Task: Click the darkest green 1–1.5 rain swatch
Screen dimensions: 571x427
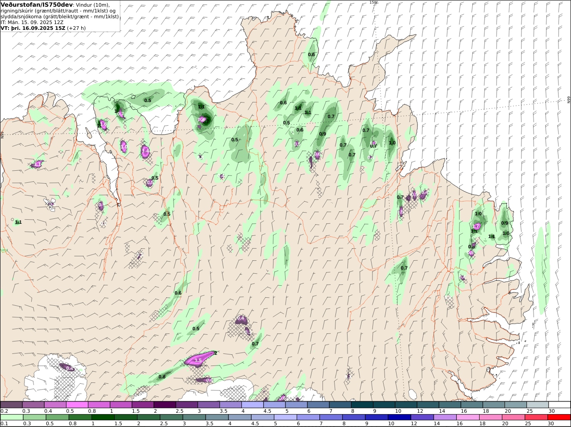Action: (x=103, y=417)
